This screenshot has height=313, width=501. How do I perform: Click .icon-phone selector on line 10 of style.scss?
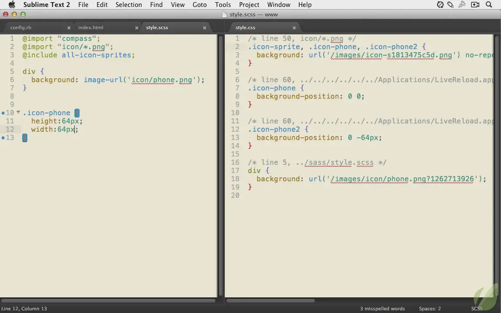(x=47, y=113)
